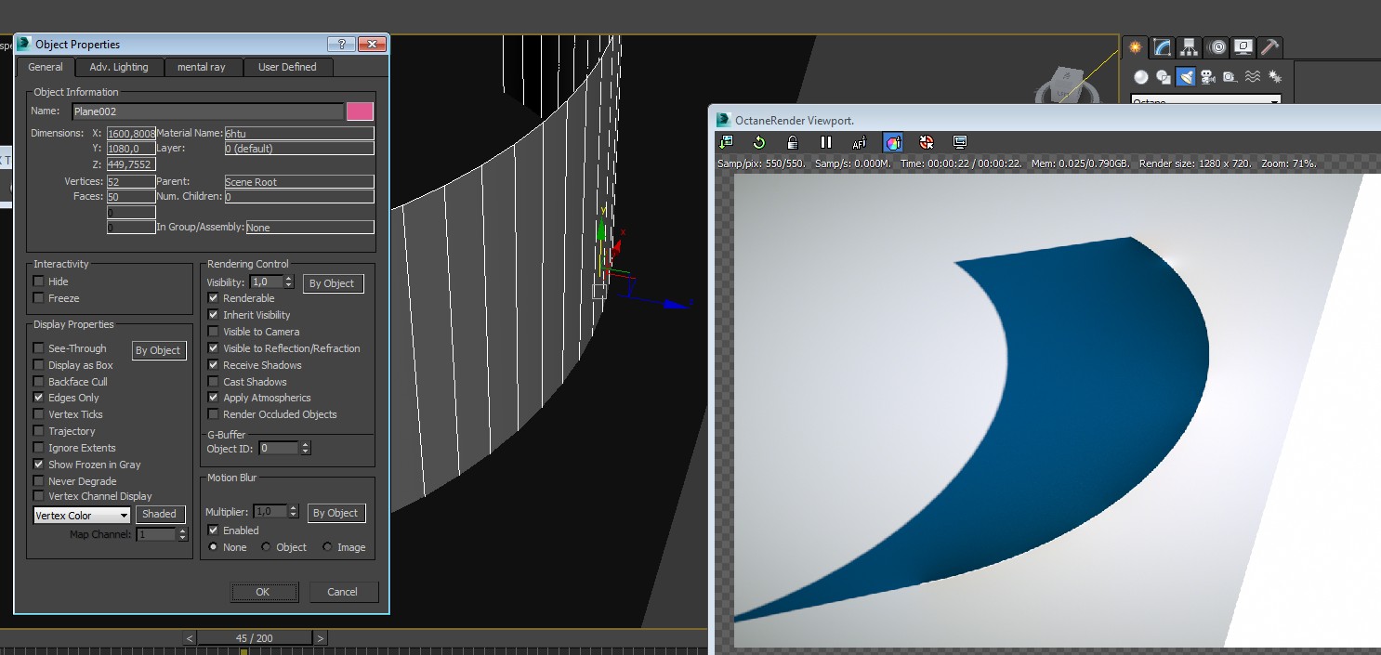Viewport: 1381px width, 655px height.
Task: Click the Visibility value field
Action: pyautogui.click(x=266, y=282)
